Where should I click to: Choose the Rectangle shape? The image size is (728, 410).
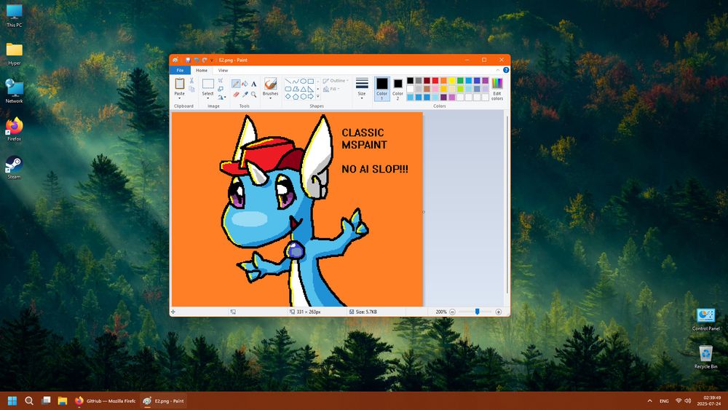coord(311,82)
